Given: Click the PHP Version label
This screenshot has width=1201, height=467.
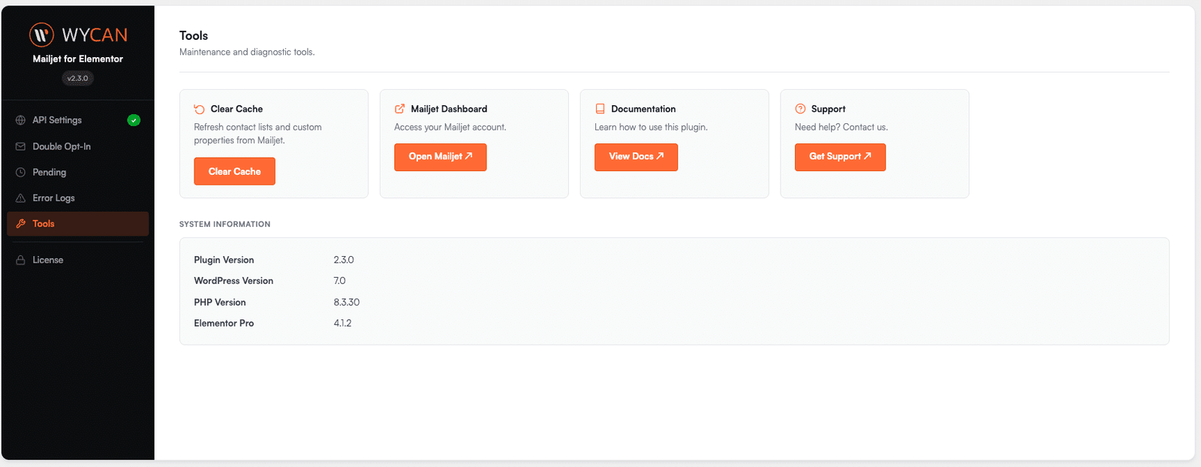Looking at the screenshot, I should 220,302.
